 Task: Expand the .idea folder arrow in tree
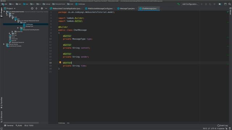tap(7, 13)
